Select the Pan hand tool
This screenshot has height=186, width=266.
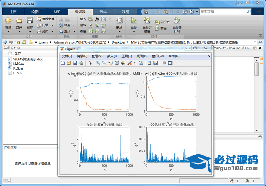pyautogui.click(x=110, y=63)
